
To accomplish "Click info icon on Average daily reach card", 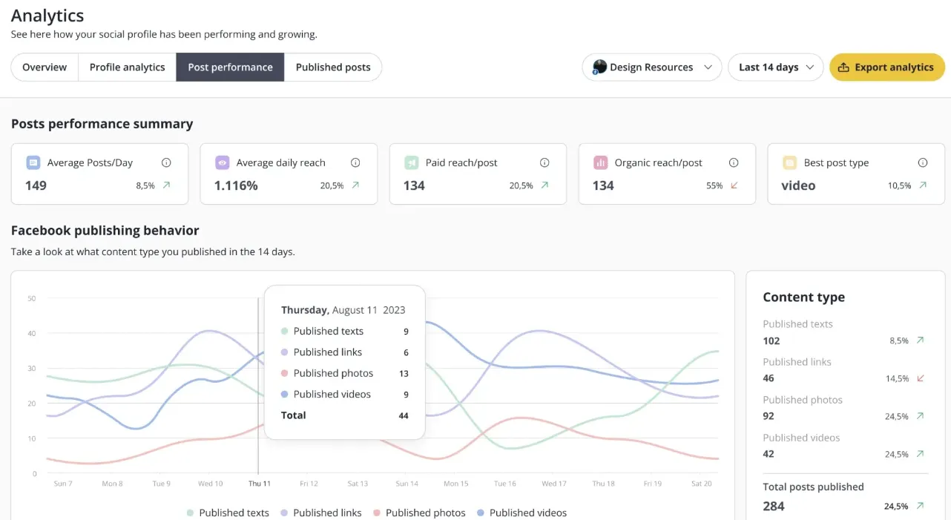I will pos(355,162).
